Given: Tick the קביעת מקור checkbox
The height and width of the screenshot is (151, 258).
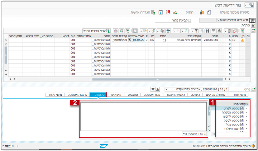Looking at the screenshot, I should point(190,20).
